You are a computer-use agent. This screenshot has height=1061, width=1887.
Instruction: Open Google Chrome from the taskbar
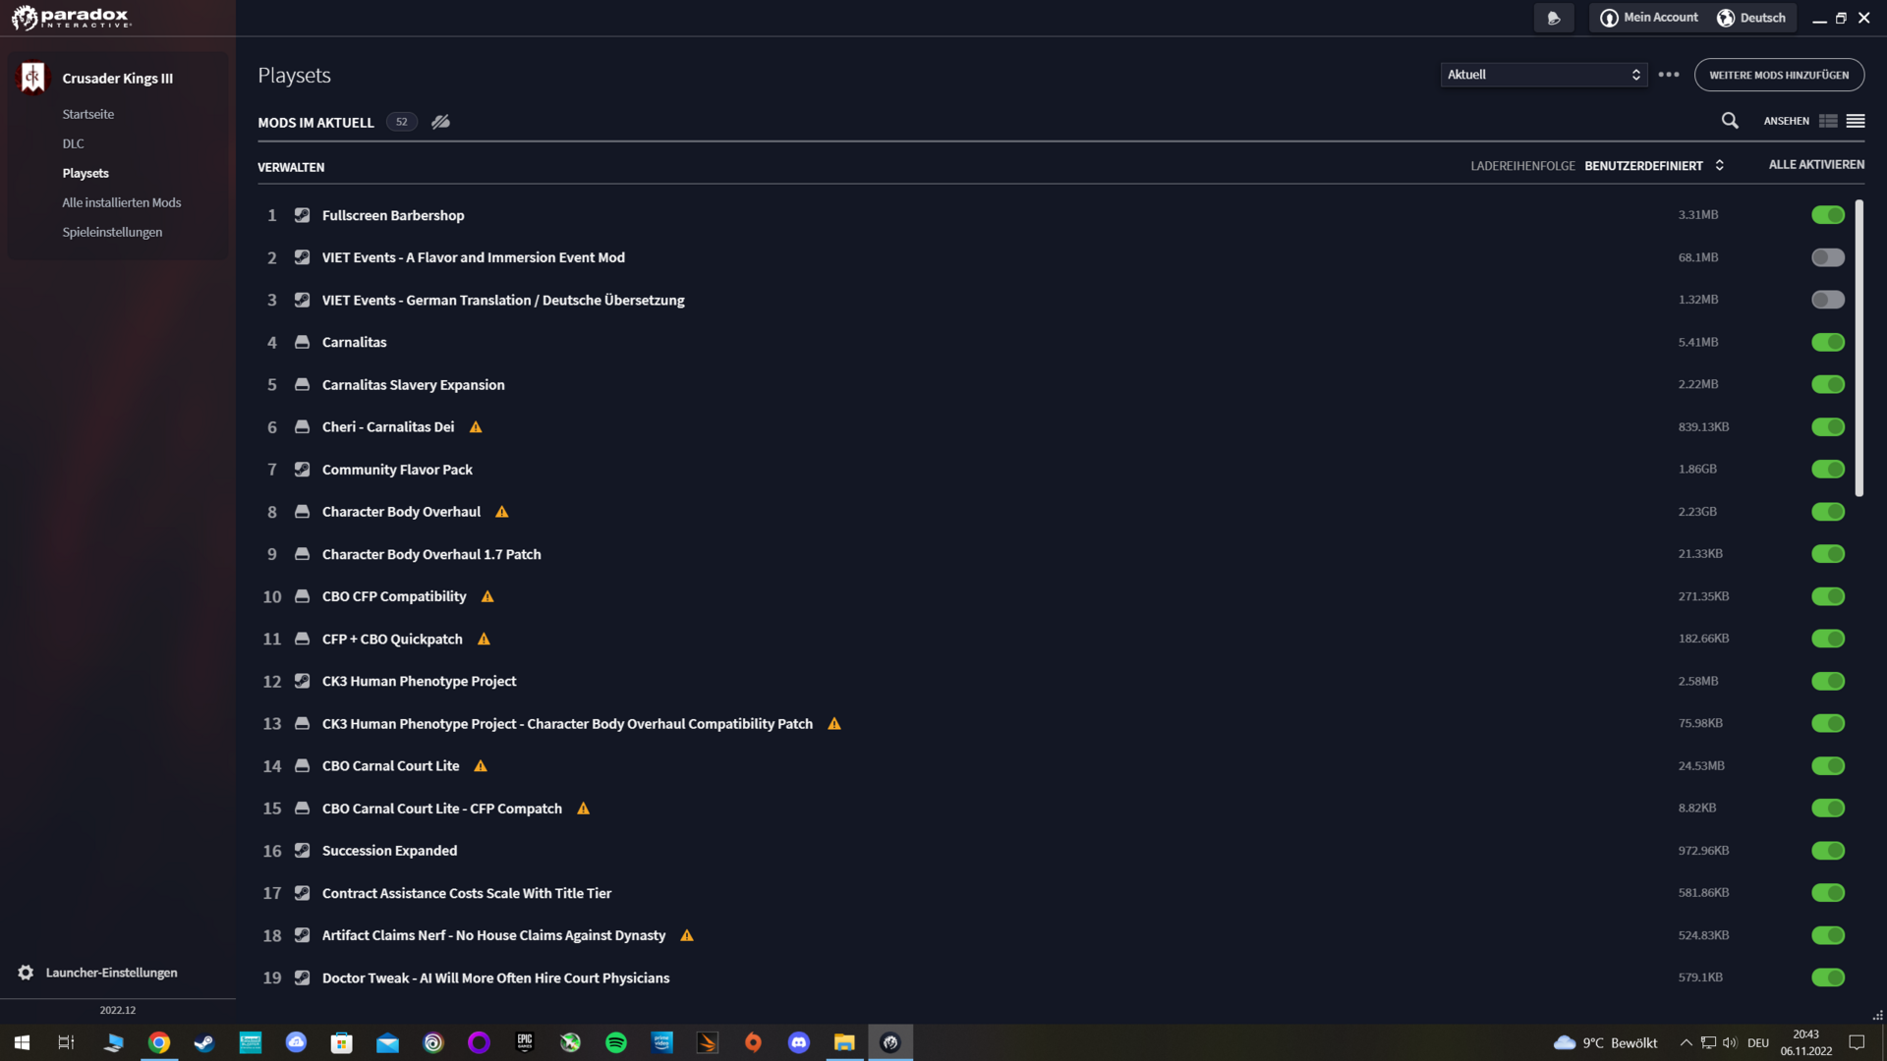point(158,1042)
